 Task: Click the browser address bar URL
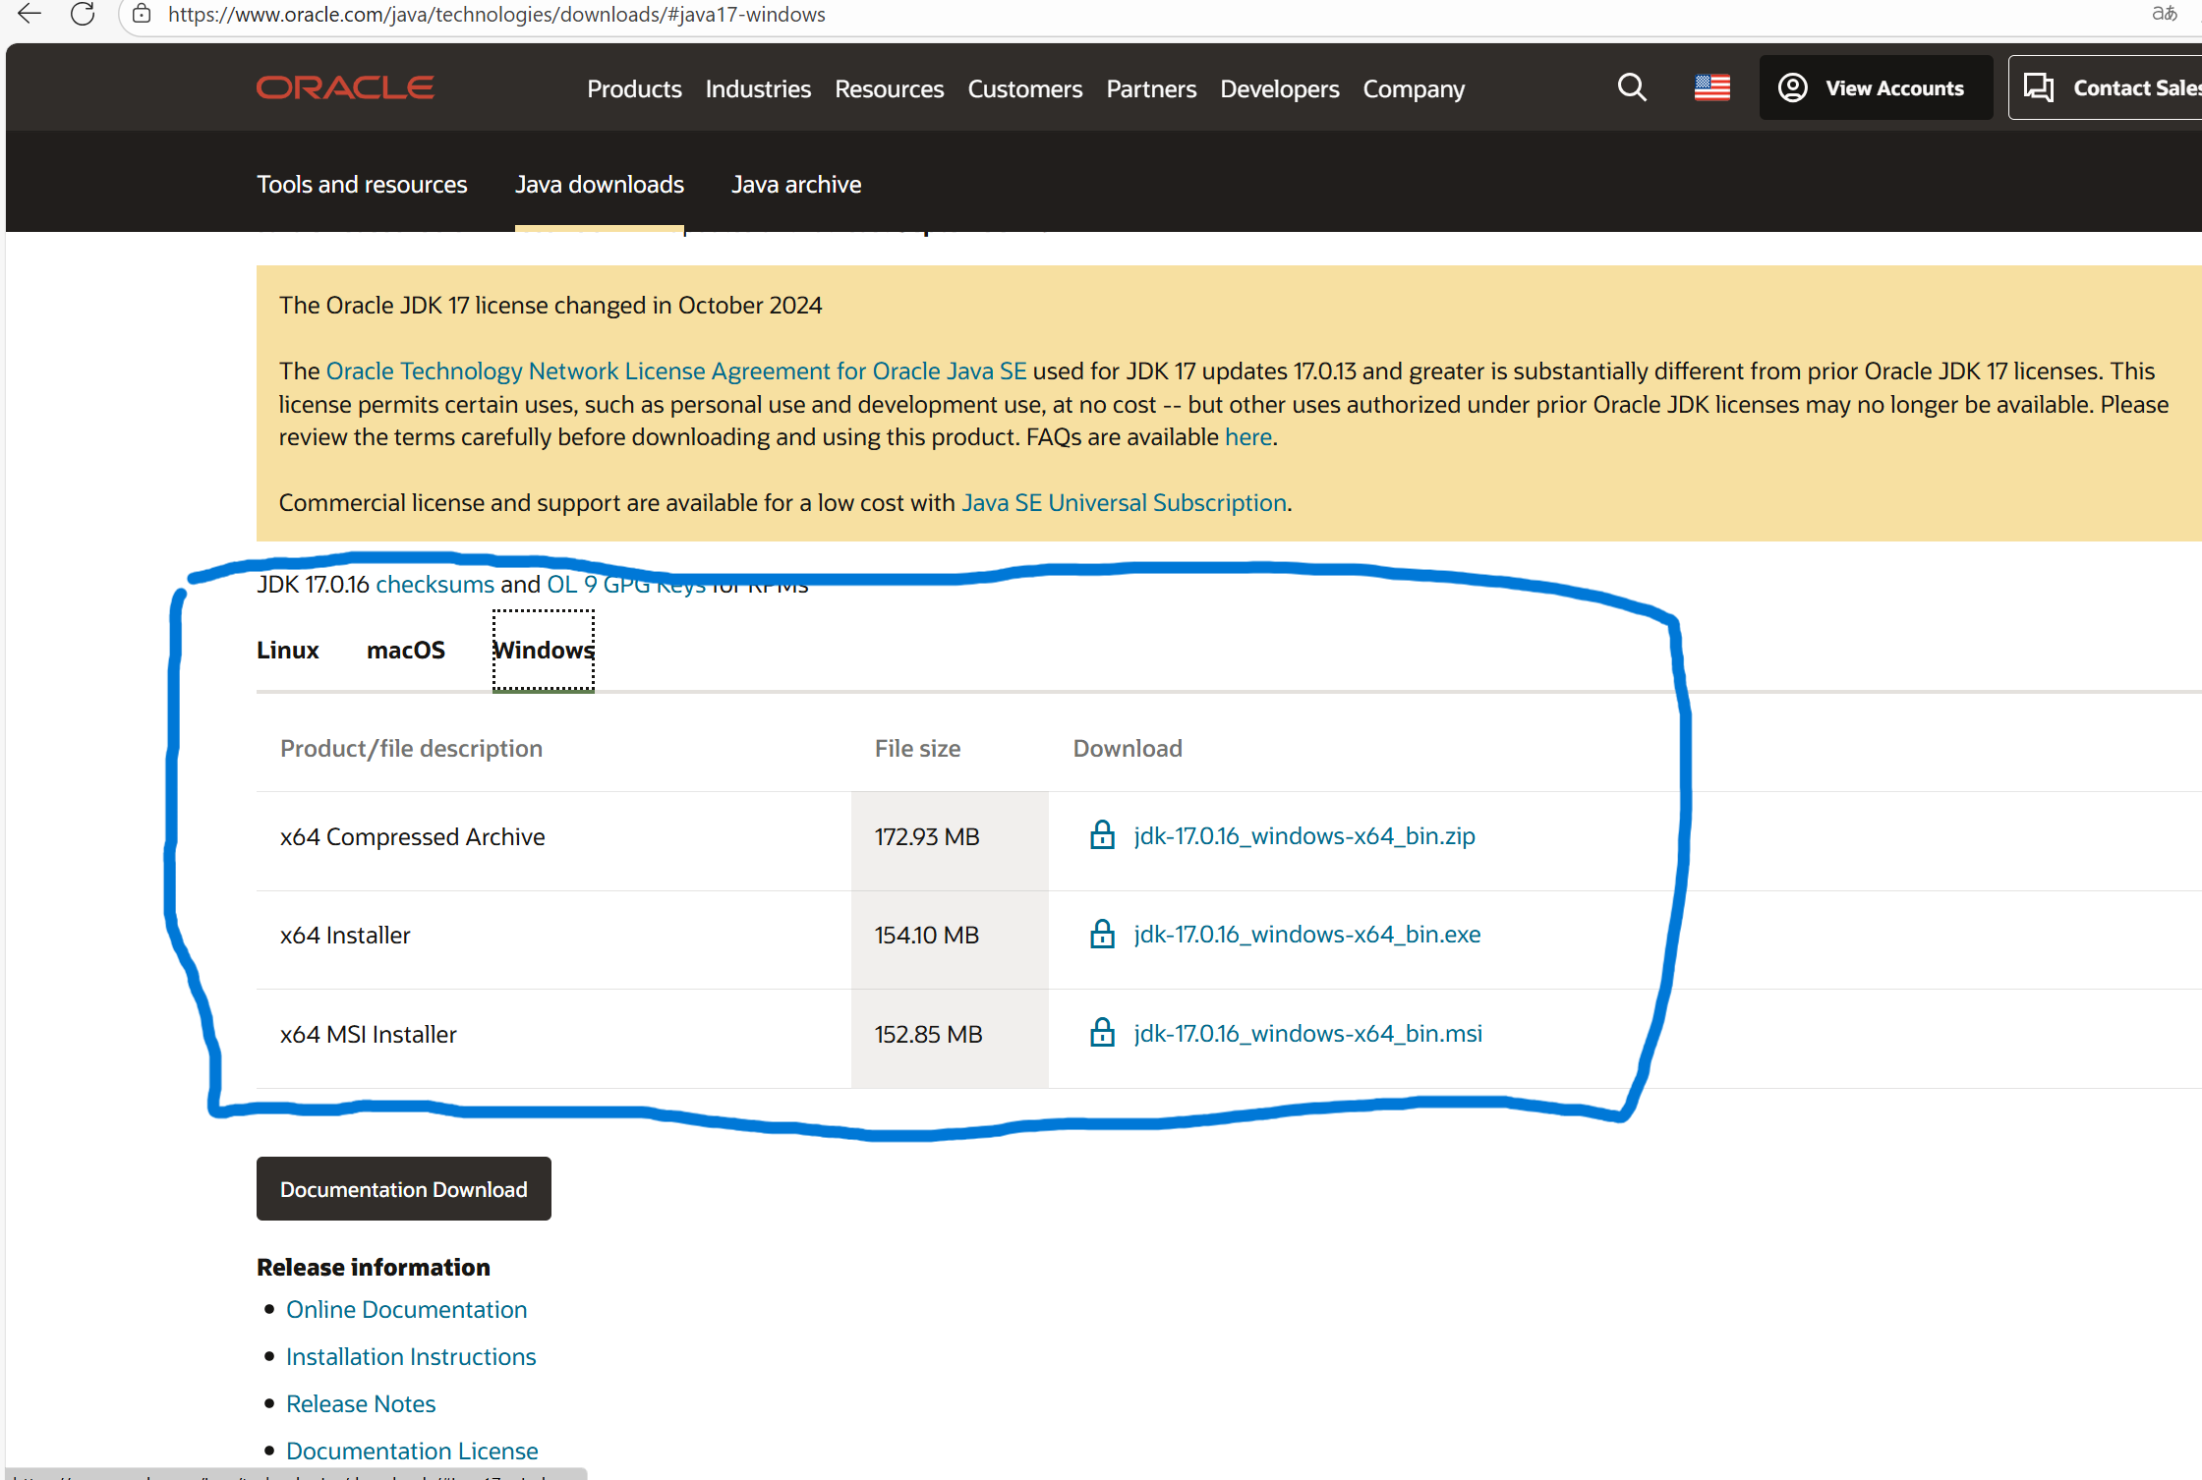tap(496, 14)
